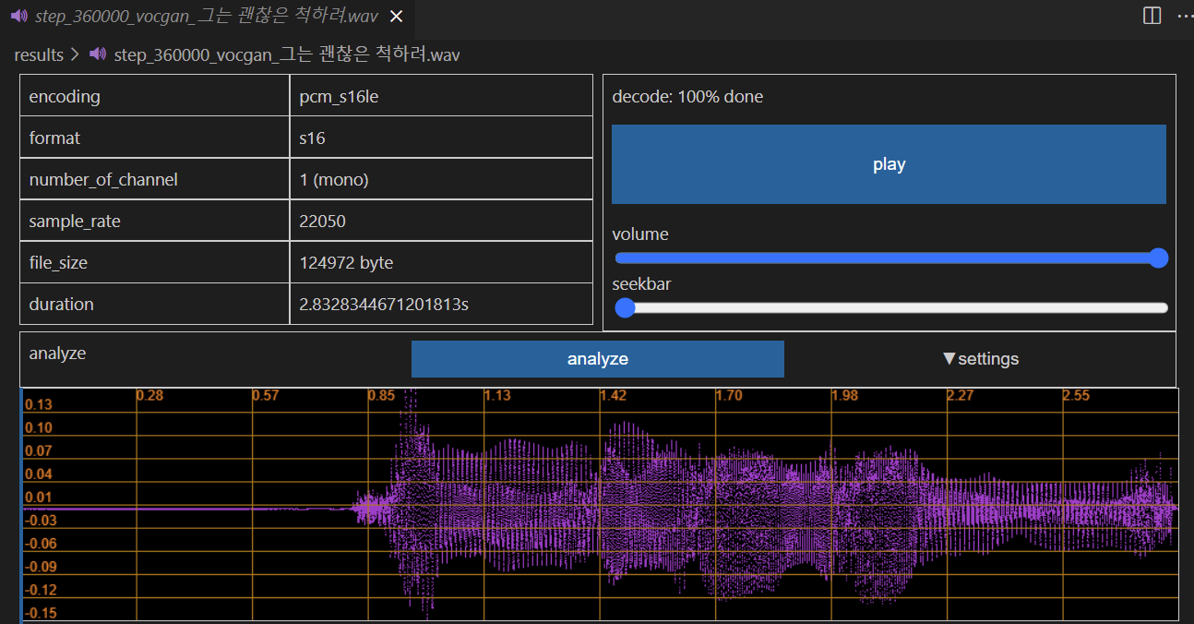Select the step_360000_vocgan wav tab
The width and height of the screenshot is (1194, 624).
(203, 16)
